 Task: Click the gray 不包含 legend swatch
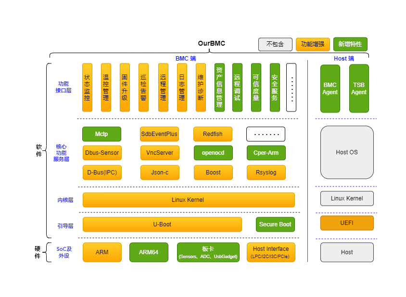pos(275,44)
